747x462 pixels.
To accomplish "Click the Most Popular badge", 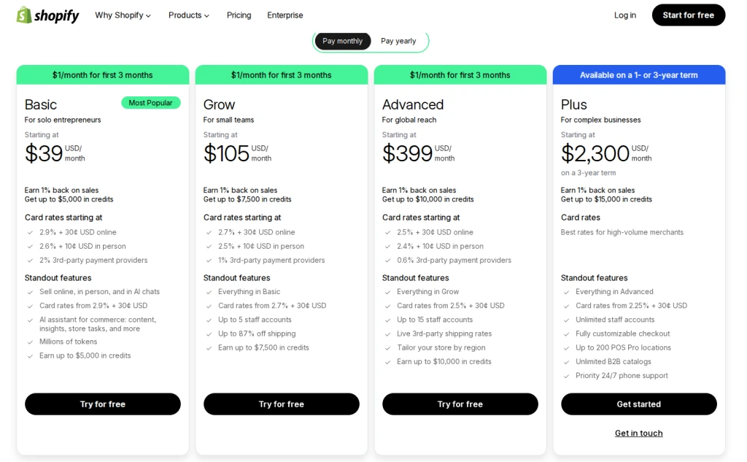I will coord(150,102).
